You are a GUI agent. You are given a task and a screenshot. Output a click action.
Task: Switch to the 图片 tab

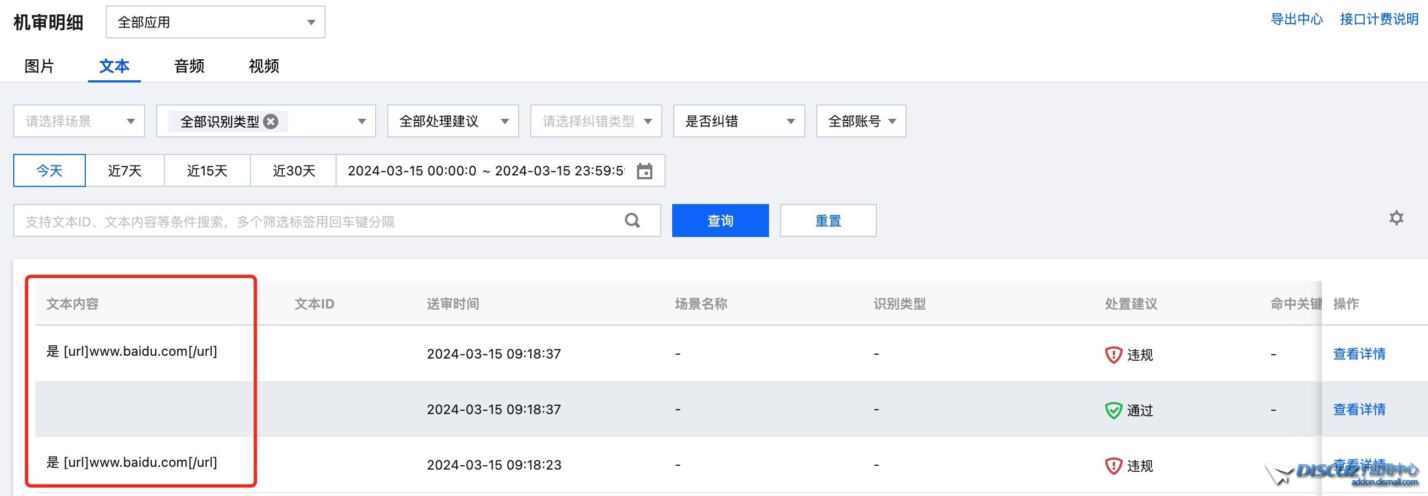(x=40, y=66)
